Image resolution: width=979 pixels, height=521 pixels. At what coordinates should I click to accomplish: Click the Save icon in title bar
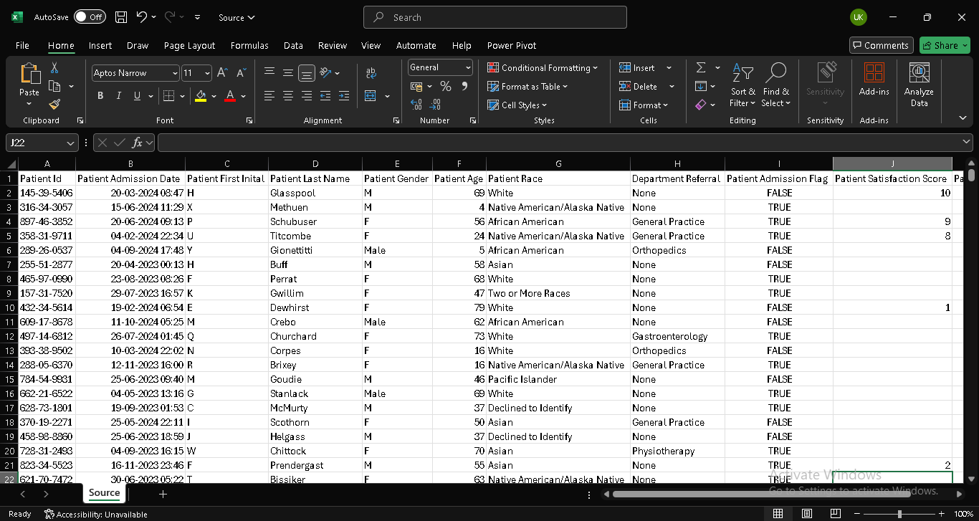(121, 17)
